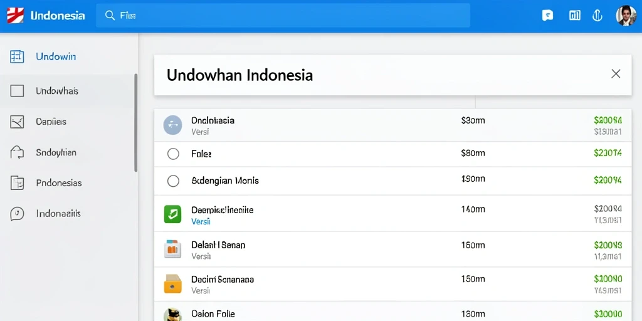Click the 140rm value in Daepiacineoite row
This screenshot has width=642, height=321.
coord(473,209)
